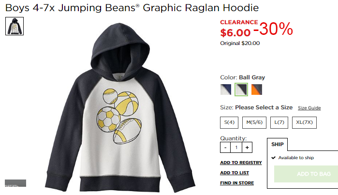Click ADD TO LIST link
Image resolution: width=338 pixels, height=195 pixels.
point(235,173)
